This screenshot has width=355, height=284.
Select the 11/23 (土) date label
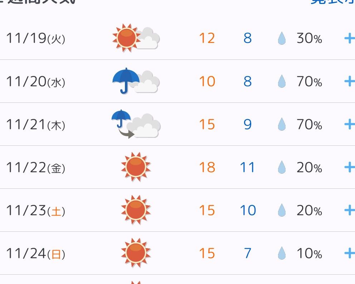[x=36, y=211]
